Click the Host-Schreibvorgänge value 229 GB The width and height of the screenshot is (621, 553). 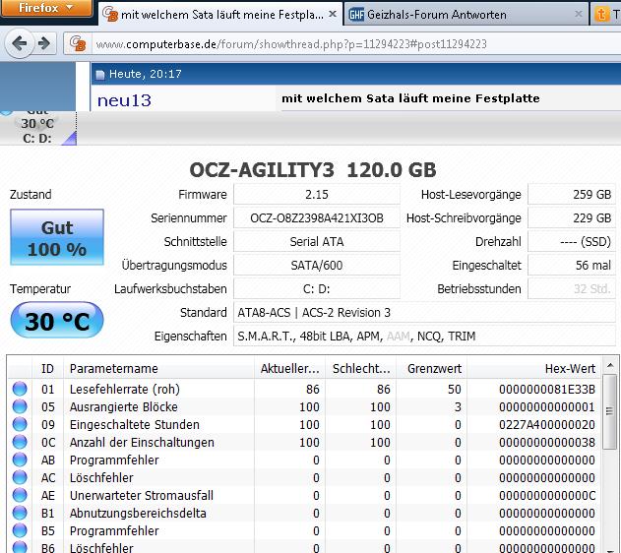coord(572,218)
